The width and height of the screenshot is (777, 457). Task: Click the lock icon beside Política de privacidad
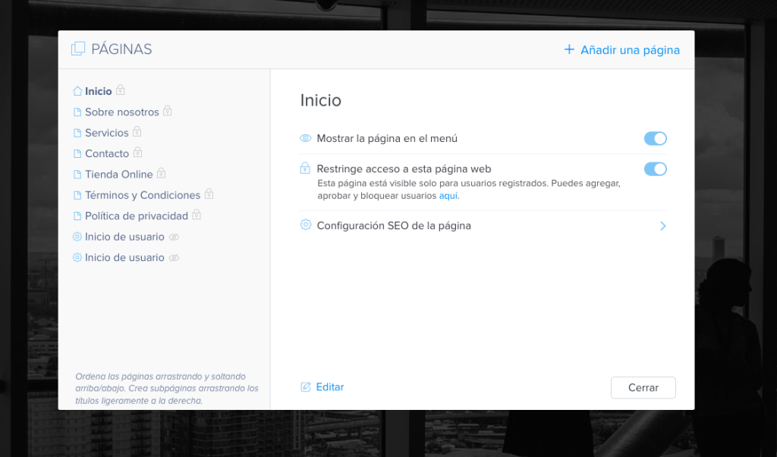[197, 215]
